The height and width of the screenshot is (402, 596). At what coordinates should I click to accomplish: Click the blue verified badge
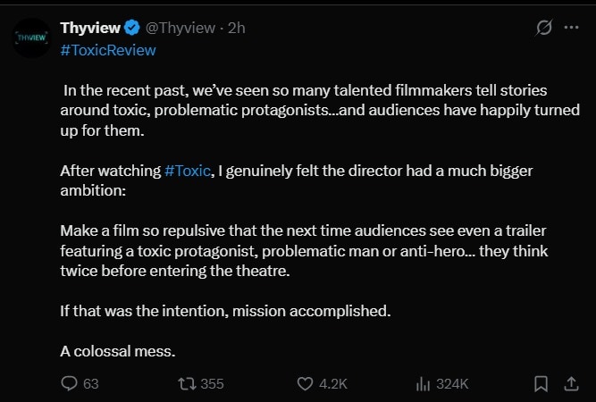[132, 28]
